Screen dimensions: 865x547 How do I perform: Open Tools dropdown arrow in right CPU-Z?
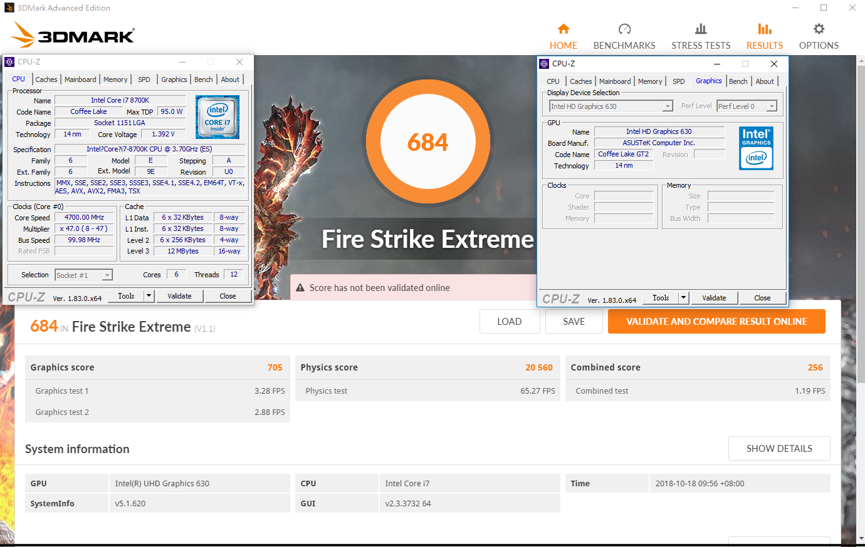(x=684, y=298)
